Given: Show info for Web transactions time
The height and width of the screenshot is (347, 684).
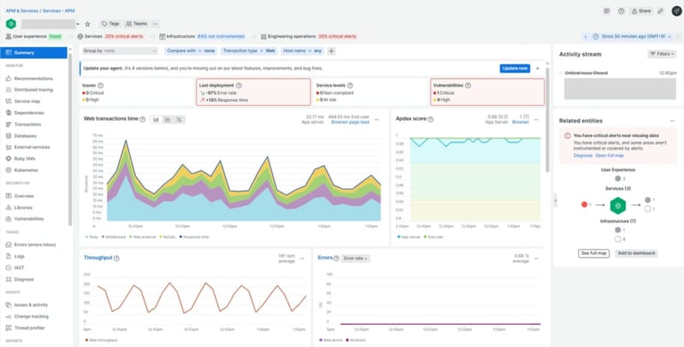Looking at the screenshot, I should 142,119.
